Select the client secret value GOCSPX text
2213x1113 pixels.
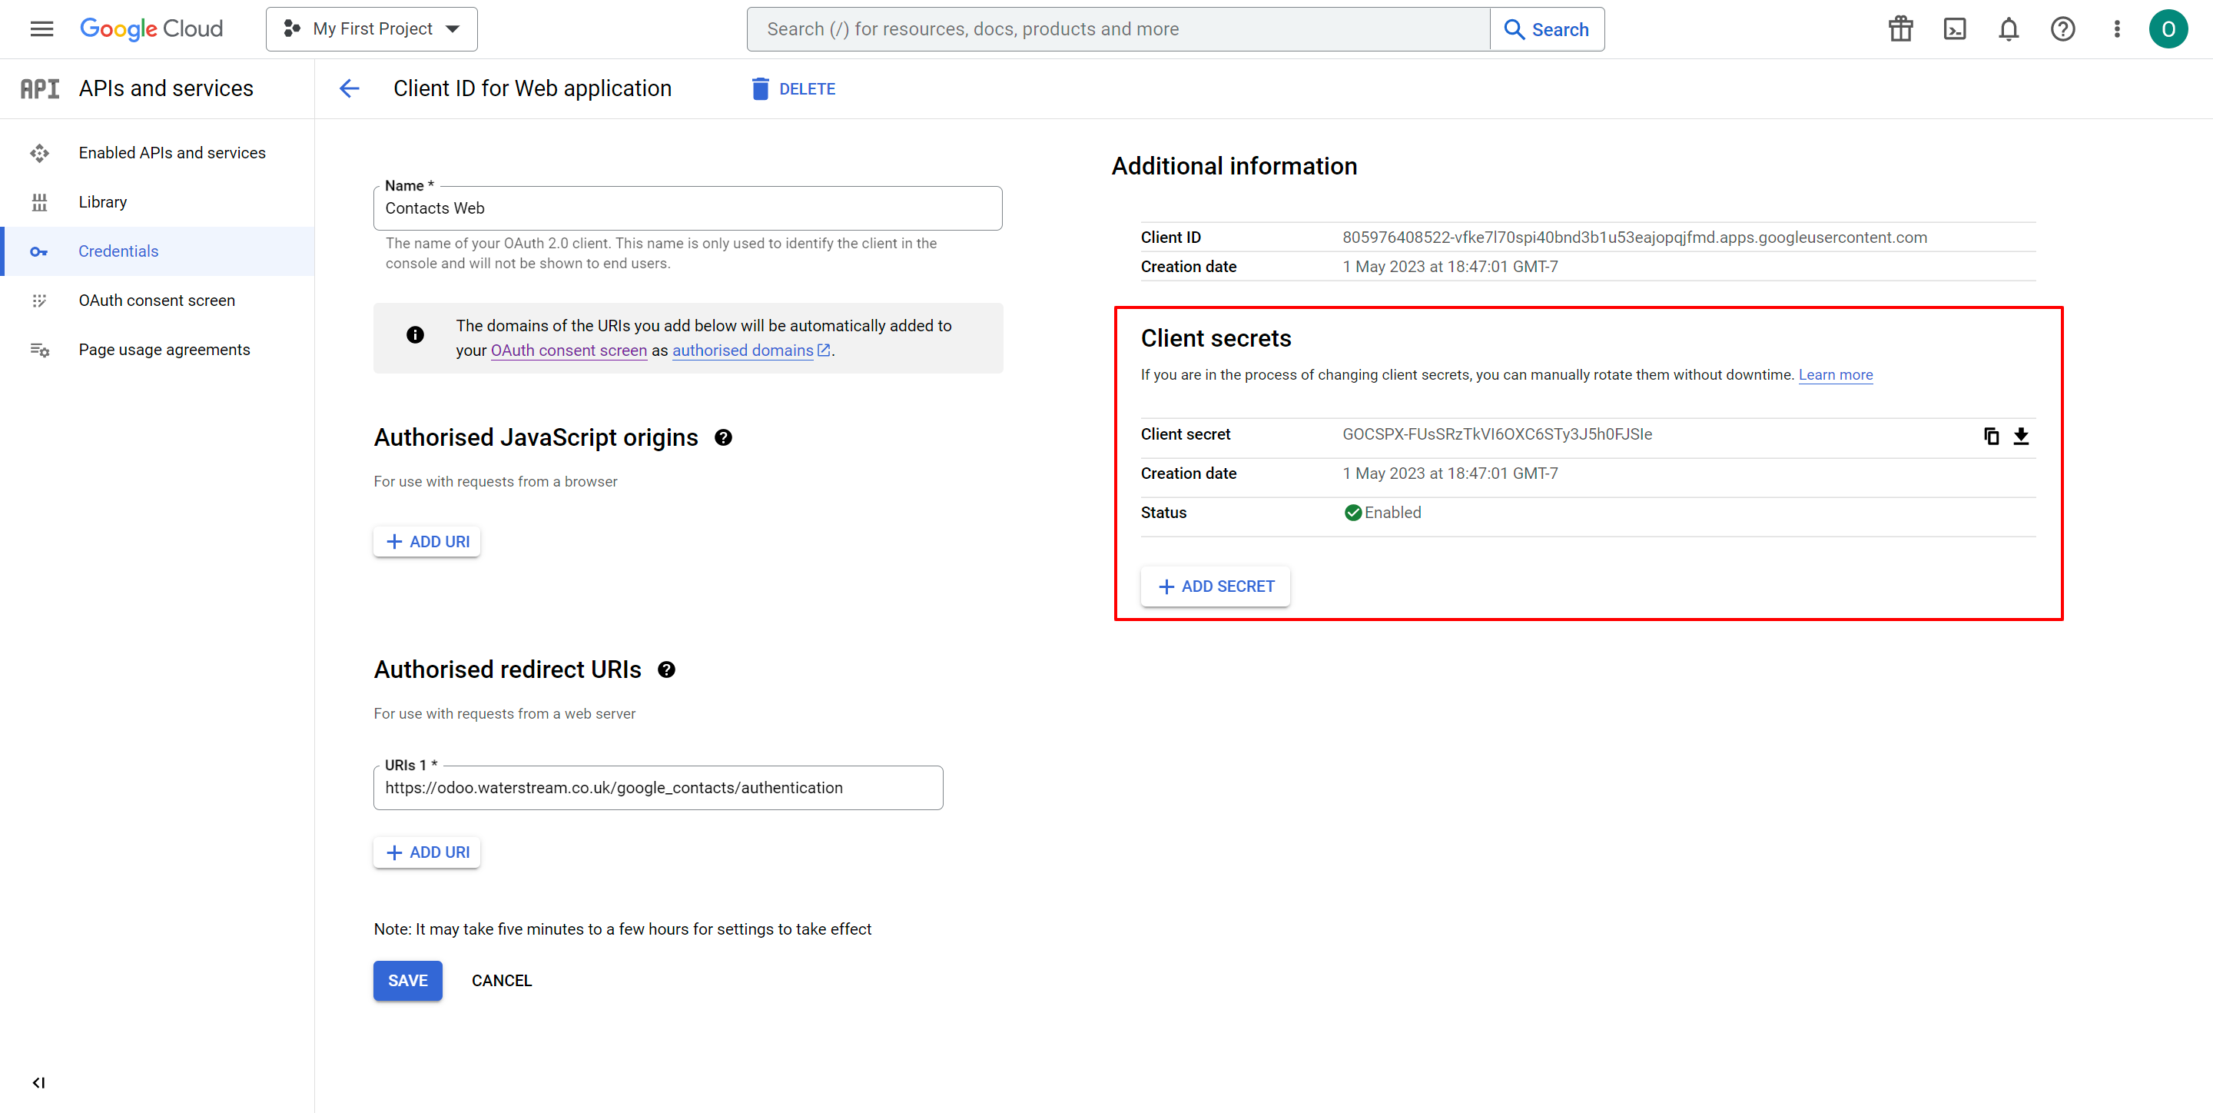1498,434
